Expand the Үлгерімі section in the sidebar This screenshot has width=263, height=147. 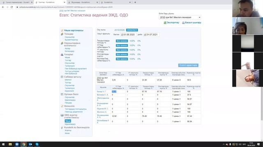point(69,54)
